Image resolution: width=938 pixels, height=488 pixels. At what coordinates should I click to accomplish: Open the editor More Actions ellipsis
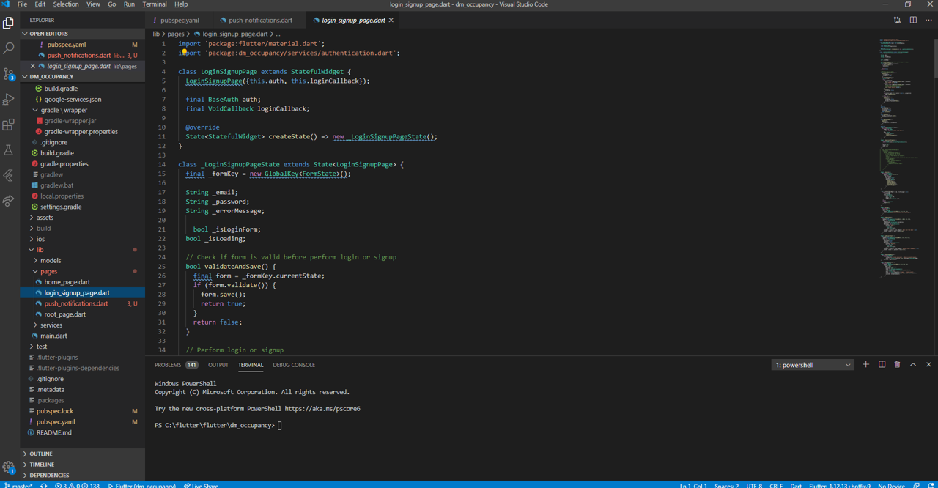pos(928,21)
